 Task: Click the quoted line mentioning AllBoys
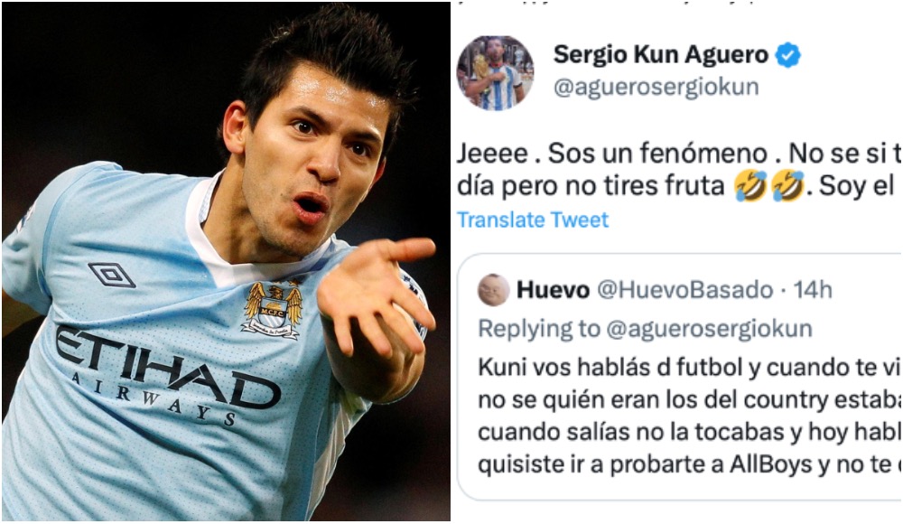[689, 464]
